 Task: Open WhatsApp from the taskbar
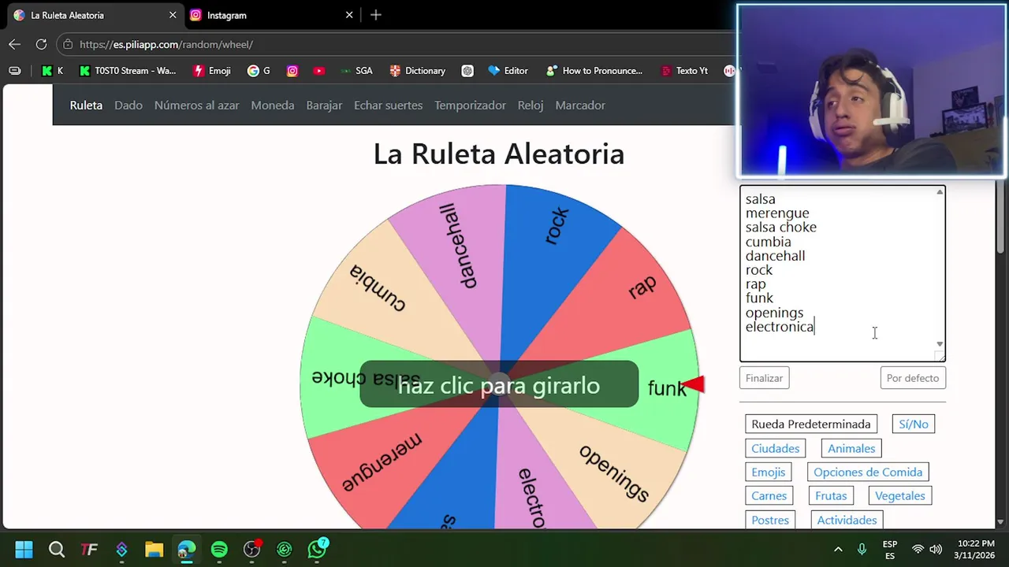point(317,549)
